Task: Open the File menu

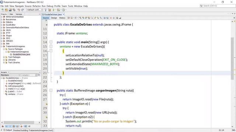Action: pos(2,6)
